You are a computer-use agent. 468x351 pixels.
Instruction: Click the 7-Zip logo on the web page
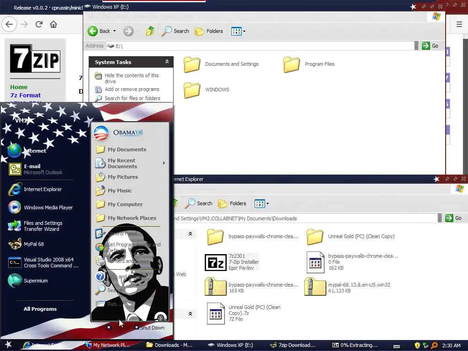[35, 58]
